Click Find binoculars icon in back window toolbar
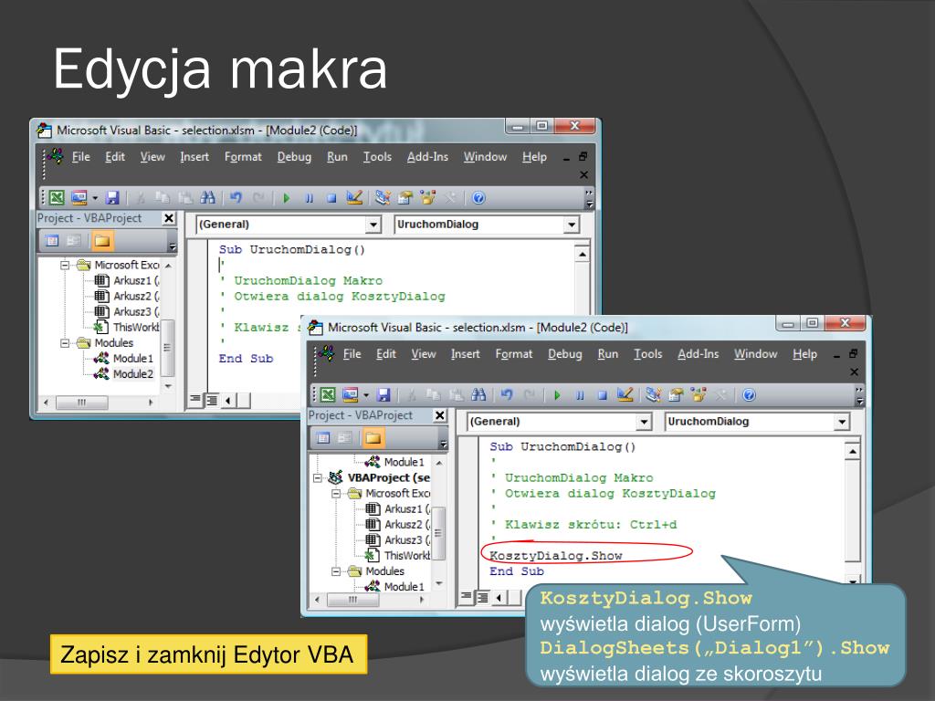 [207, 197]
